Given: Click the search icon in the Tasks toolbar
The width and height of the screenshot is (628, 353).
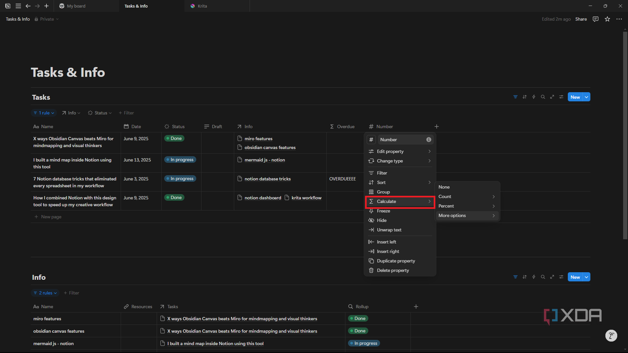Looking at the screenshot, I should 543,97.
